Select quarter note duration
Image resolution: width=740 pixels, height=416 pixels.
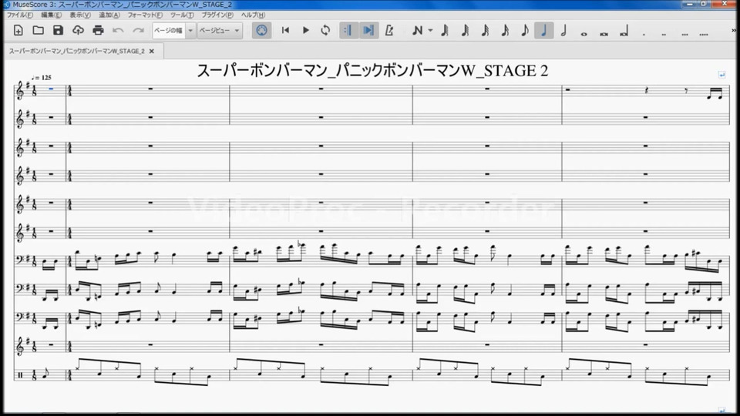544,31
